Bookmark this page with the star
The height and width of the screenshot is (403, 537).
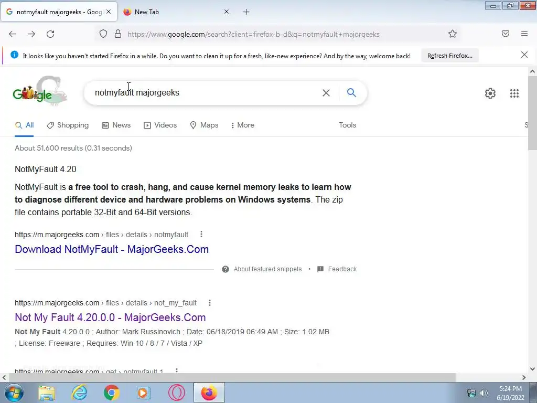click(453, 34)
